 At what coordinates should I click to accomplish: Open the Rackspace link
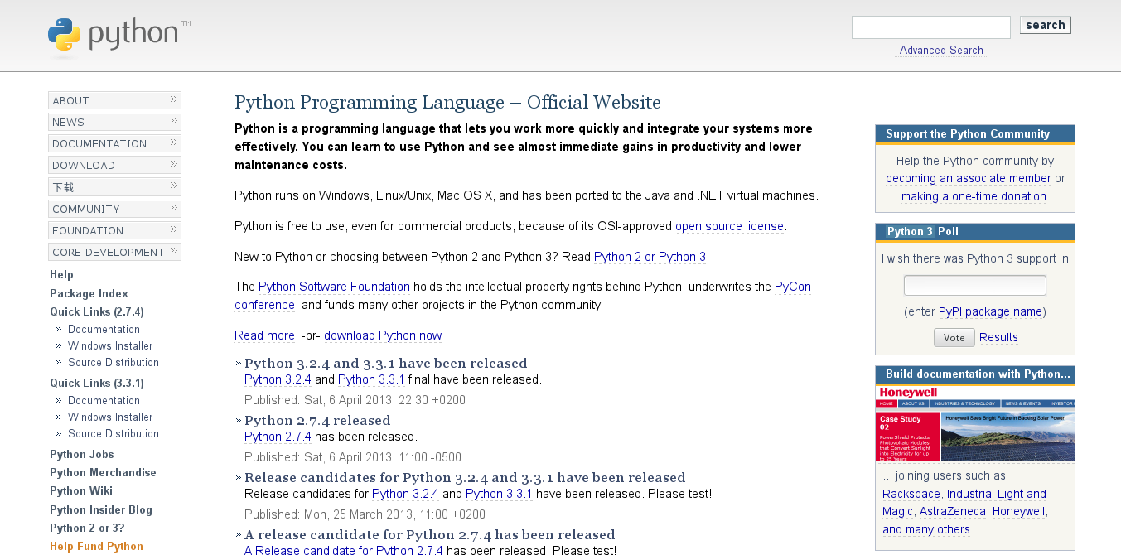[x=911, y=494]
